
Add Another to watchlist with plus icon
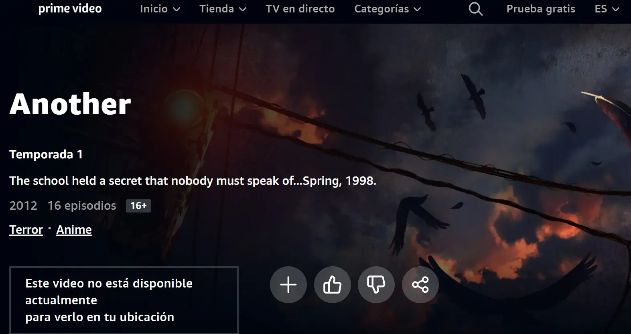[x=288, y=285]
